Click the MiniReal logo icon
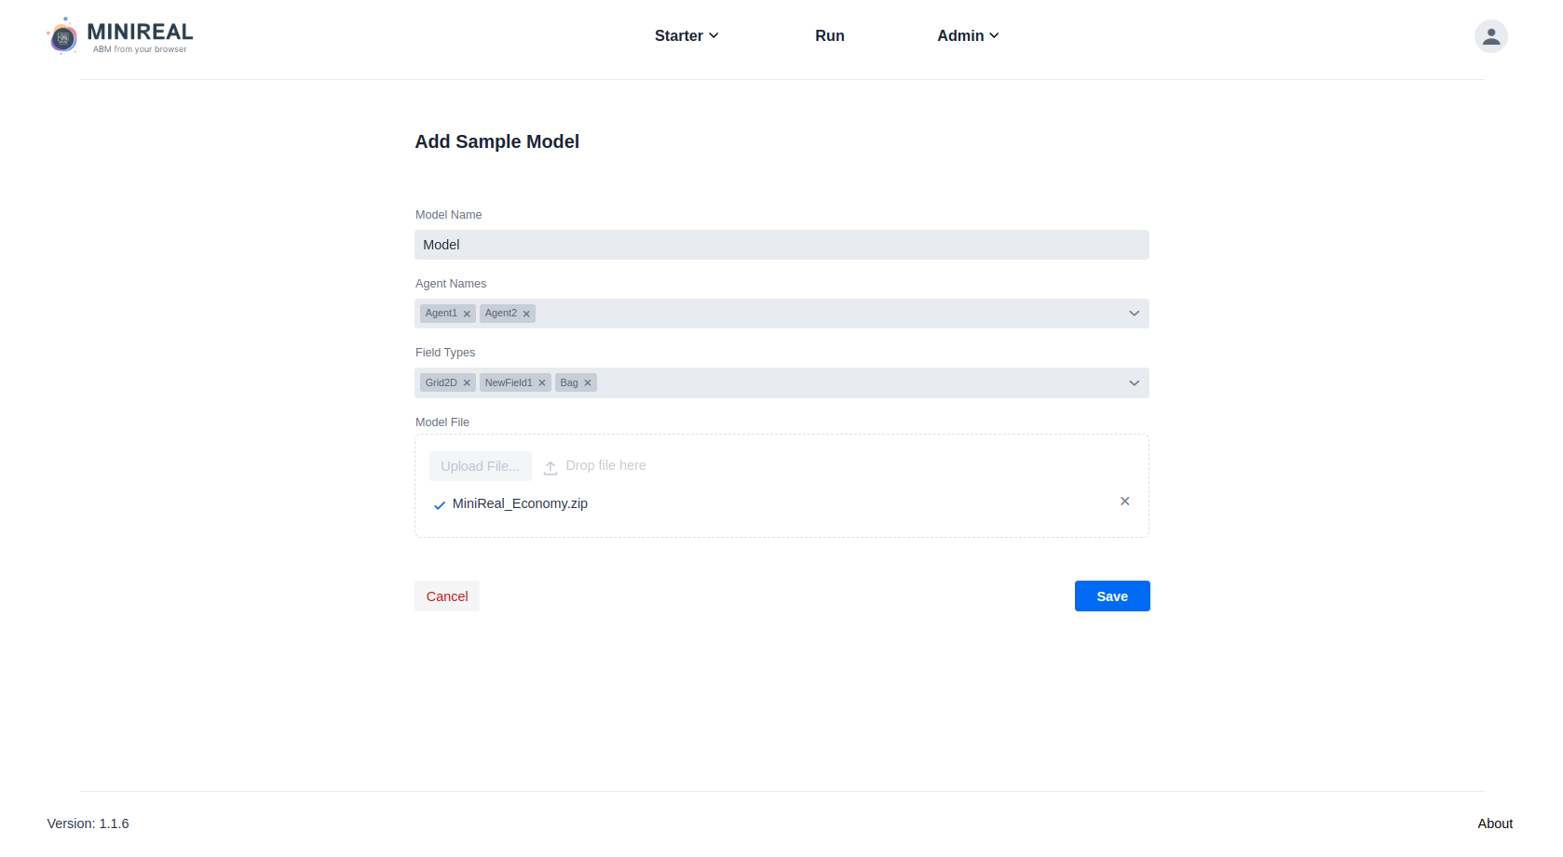The width and height of the screenshot is (1563, 857). click(62, 36)
